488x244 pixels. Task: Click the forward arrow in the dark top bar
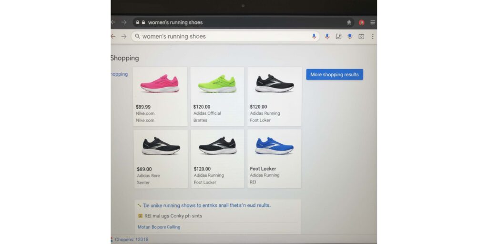tap(124, 22)
